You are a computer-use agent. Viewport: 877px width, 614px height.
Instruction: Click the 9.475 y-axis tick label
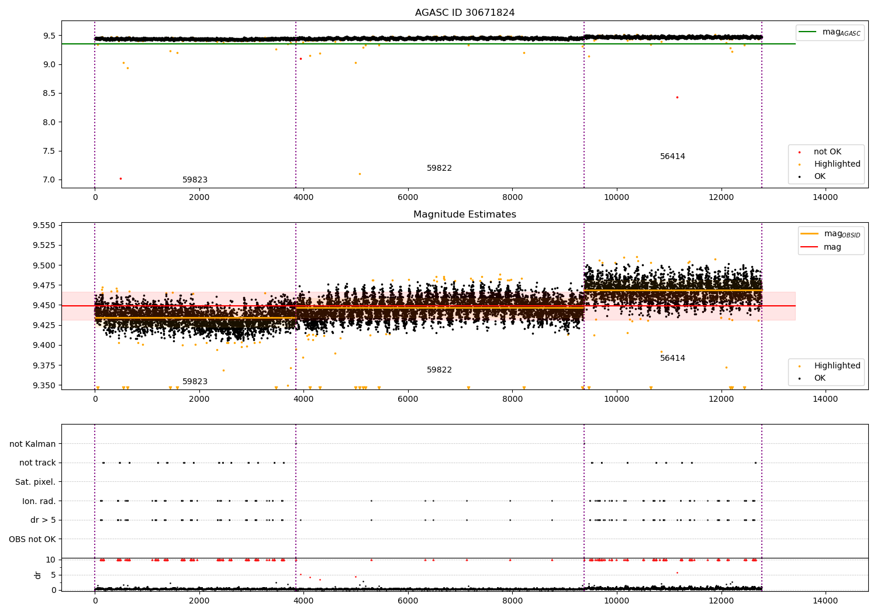point(44,285)
